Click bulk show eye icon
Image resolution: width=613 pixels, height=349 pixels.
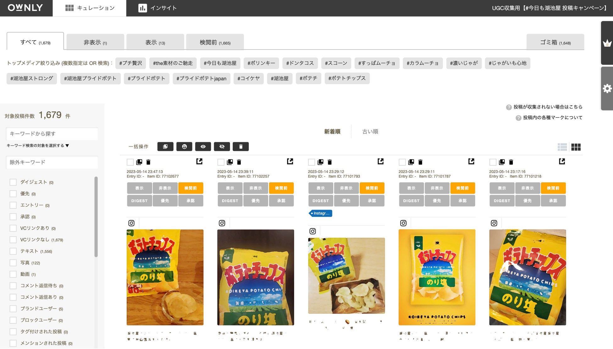pyautogui.click(x=203, y=147)
